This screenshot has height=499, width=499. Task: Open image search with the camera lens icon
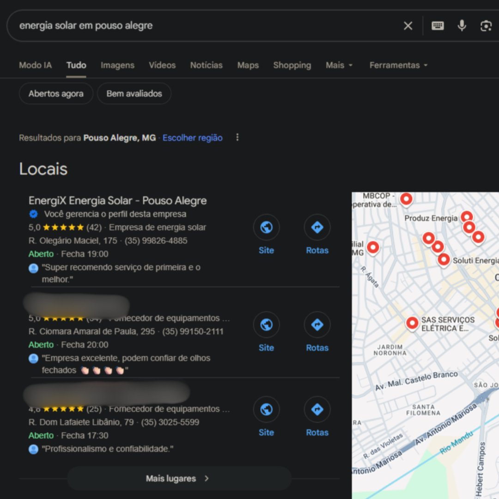coord(486,26)
